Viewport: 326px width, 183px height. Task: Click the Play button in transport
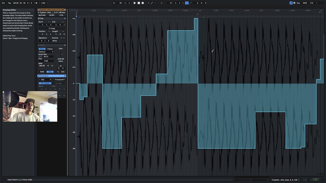tap(135, 3)
